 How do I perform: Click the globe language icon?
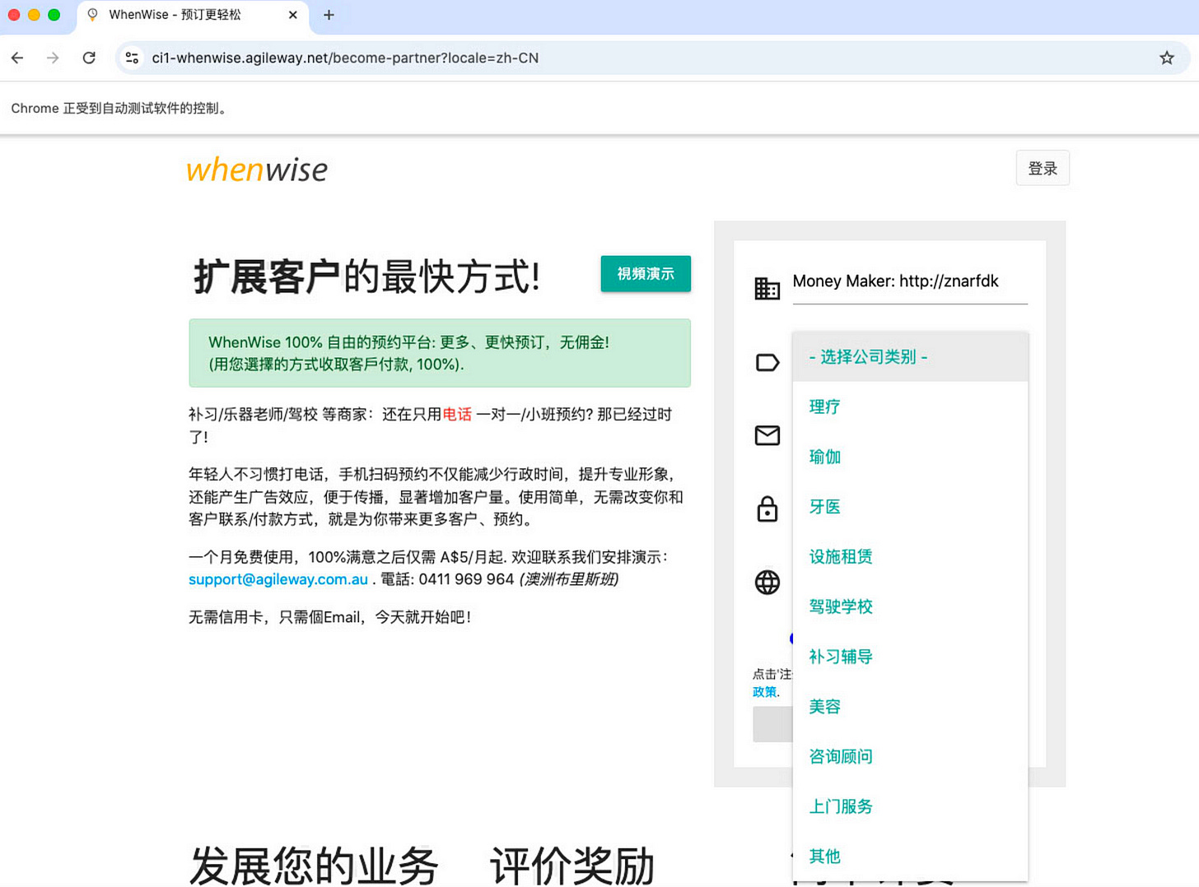[x=767, y=582]
